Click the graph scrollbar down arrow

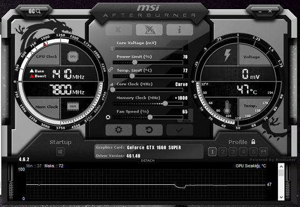281,197
